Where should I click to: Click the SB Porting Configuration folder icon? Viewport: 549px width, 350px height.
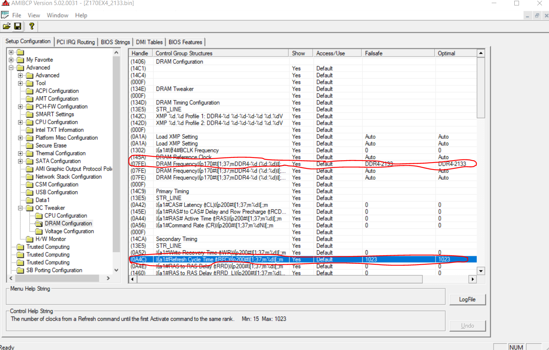click(x=21, y=270)
